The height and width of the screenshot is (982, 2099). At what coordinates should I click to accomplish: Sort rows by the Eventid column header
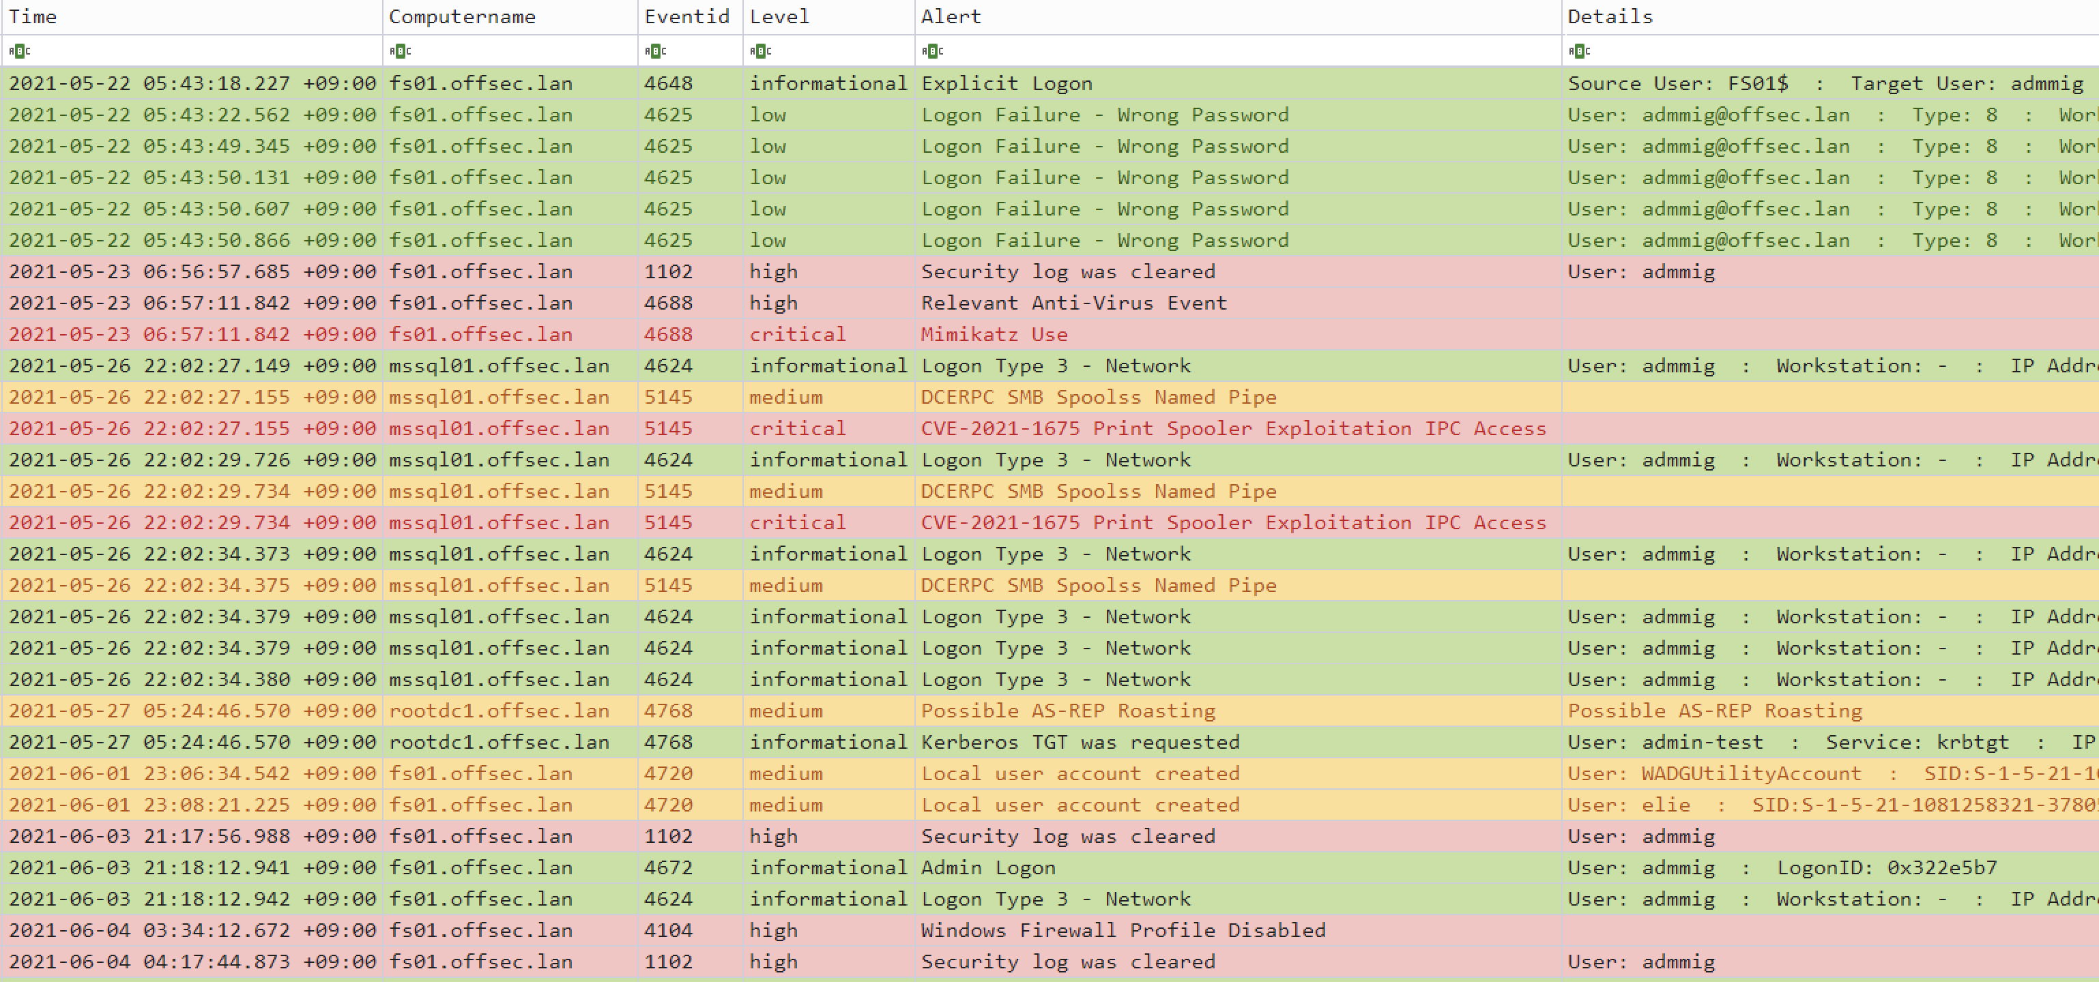click(689, 16)
